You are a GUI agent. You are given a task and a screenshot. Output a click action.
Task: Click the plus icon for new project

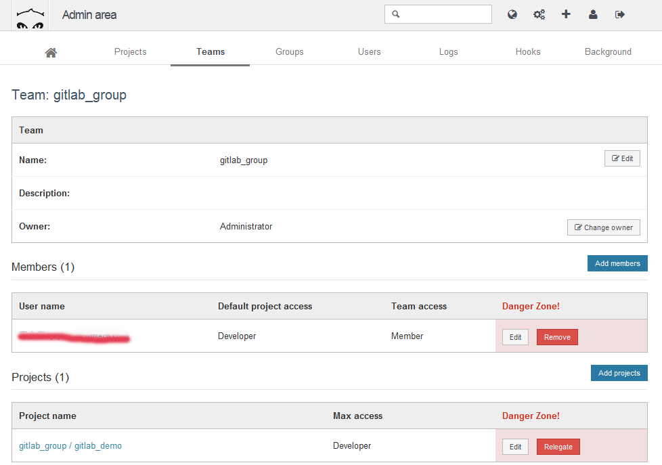tap(566, 14)
